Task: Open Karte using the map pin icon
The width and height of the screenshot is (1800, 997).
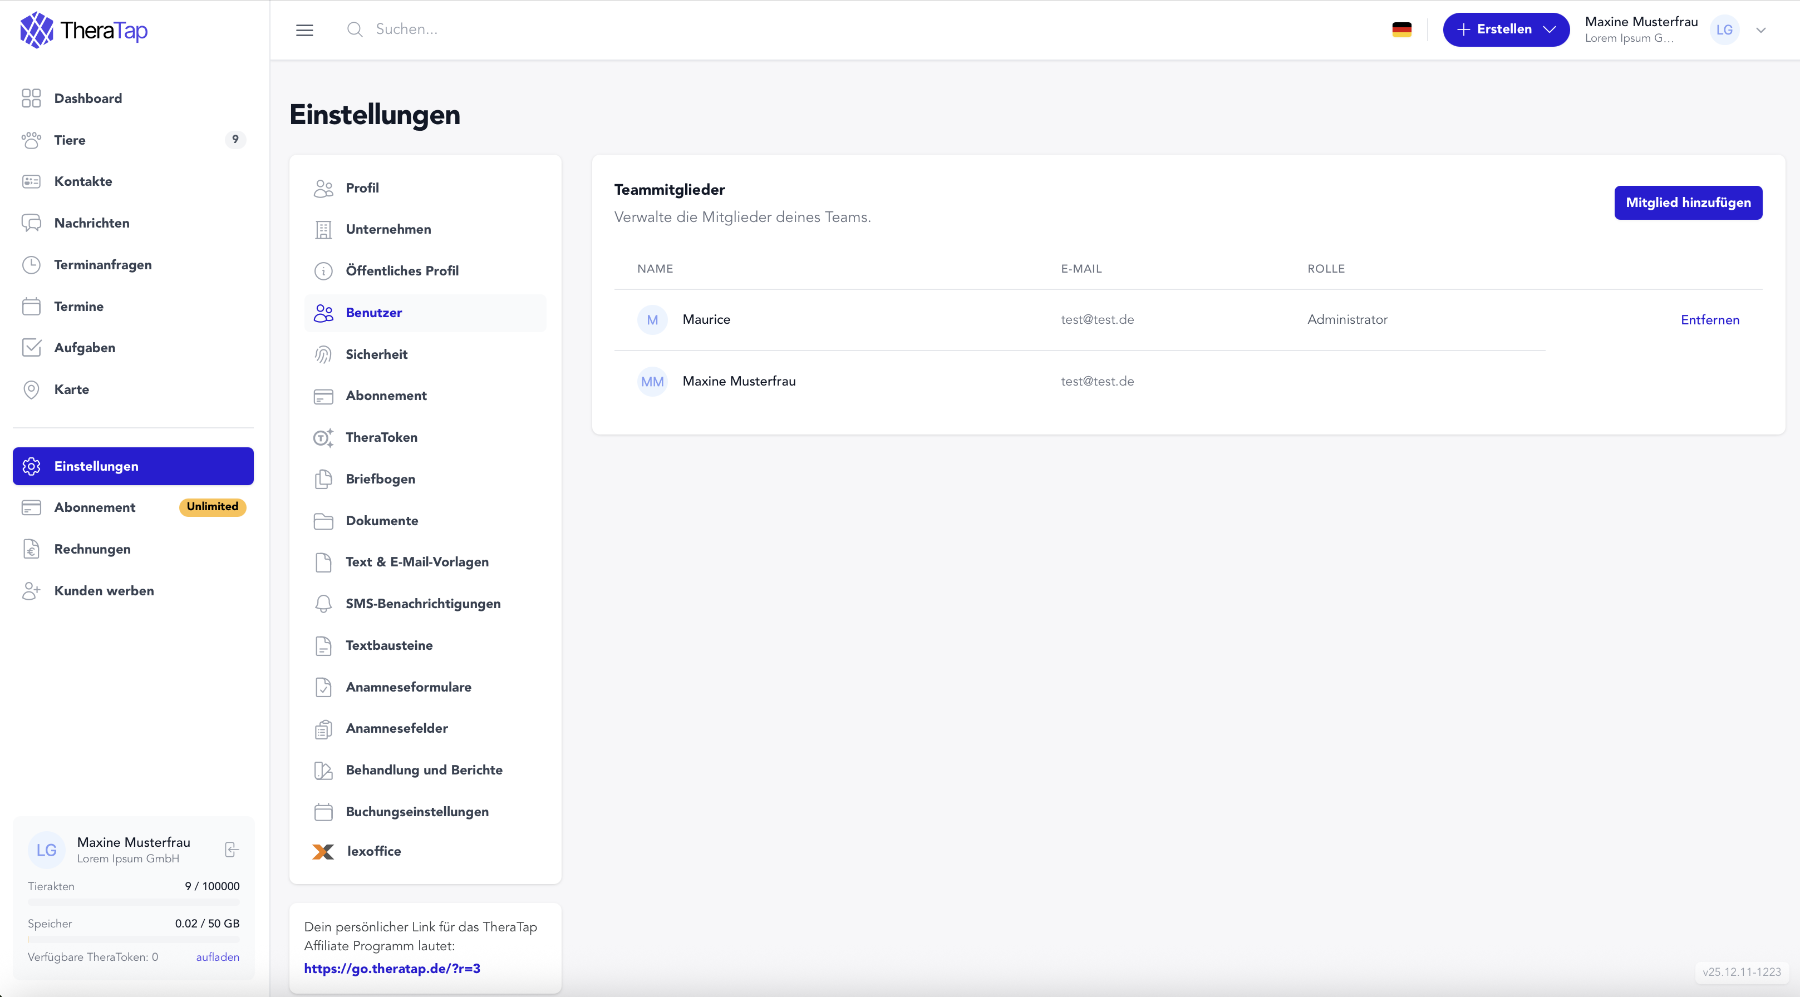Action: click(x=32, y=389)
